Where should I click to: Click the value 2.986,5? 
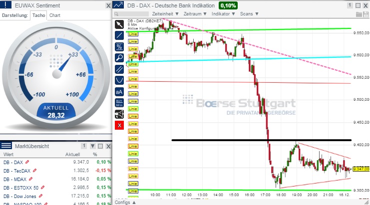(x=81, y=188)
